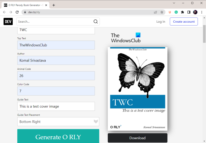Click the Download button under the cover
Screen dimensions: 206x143
[x=137, y=138]
